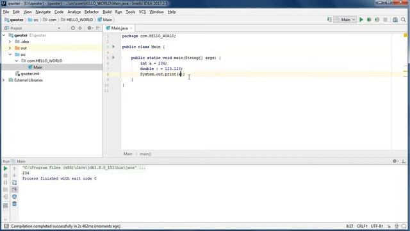Open Search Everywhere magnifier icon
410x231 pixels.
[403, 20]
